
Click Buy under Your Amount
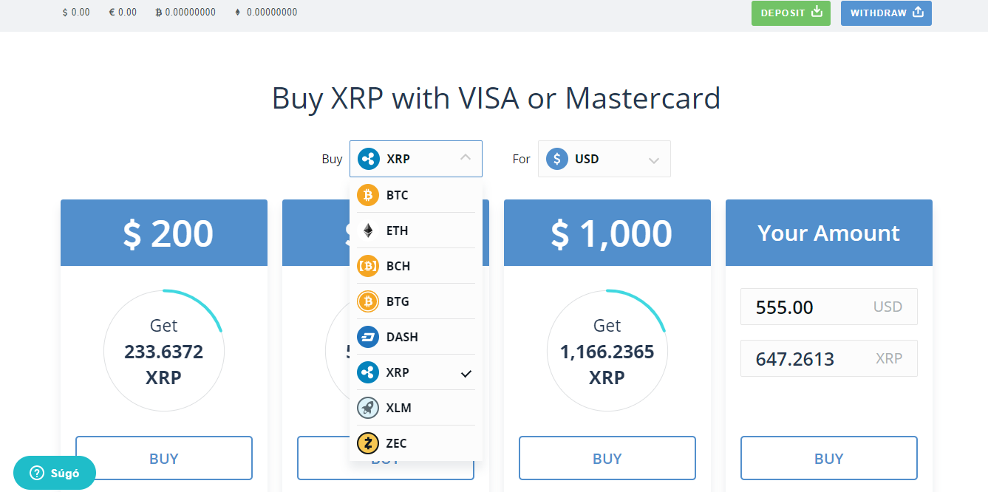point(829,458)
